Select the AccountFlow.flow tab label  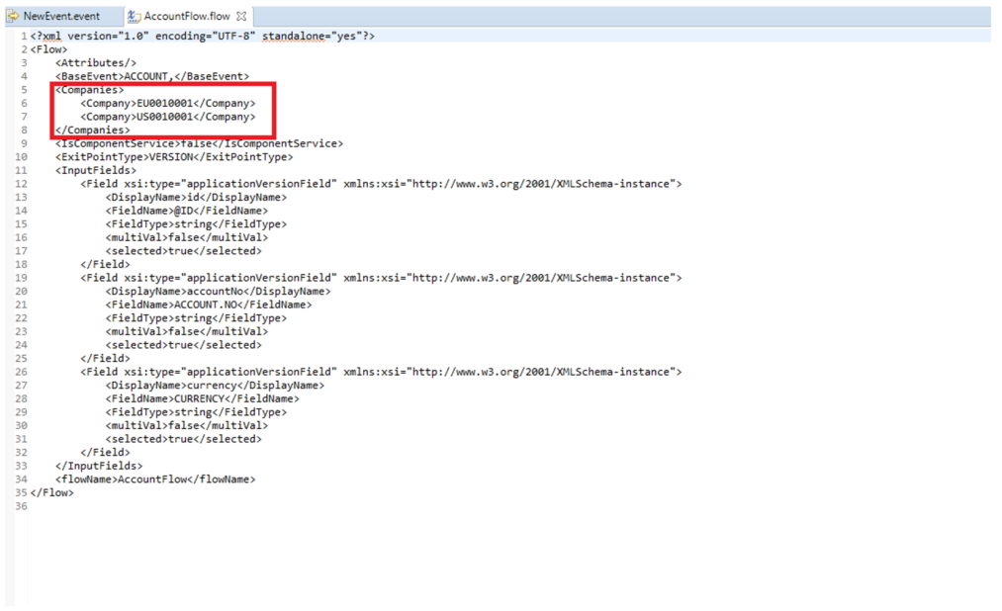pyautogui.click(x=186, y=17)
